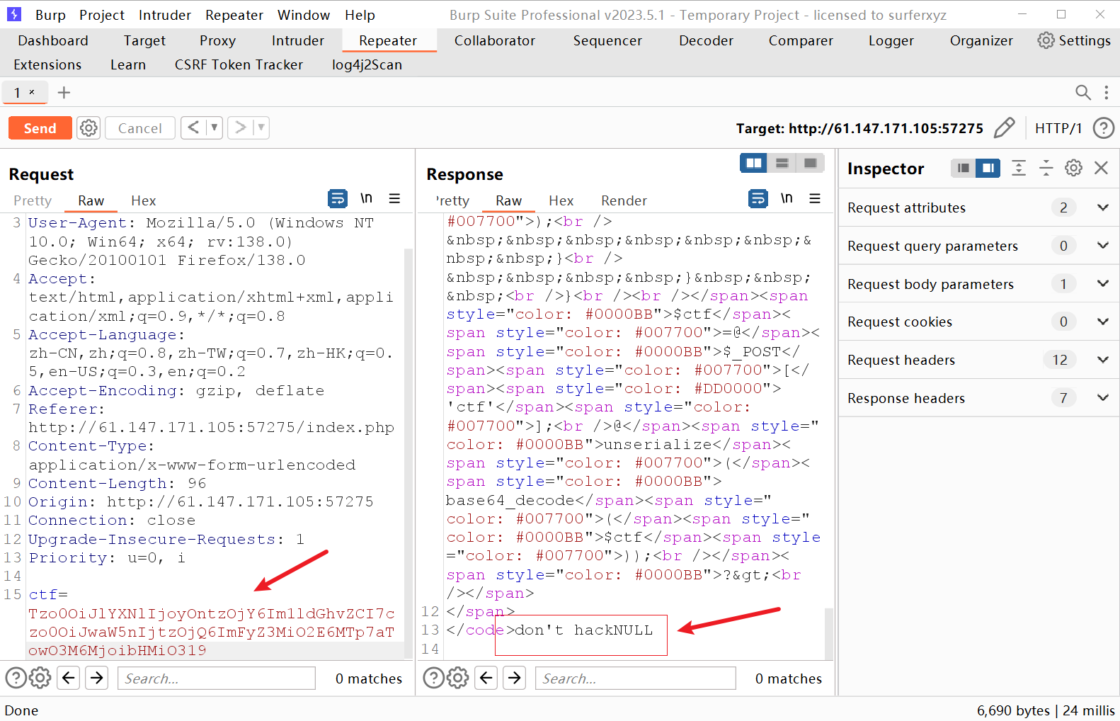Collapse all Inspector sections
This screenshot has width=1120, height=721.
1046,168
